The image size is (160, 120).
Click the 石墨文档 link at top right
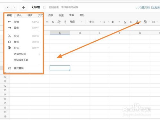148,7
